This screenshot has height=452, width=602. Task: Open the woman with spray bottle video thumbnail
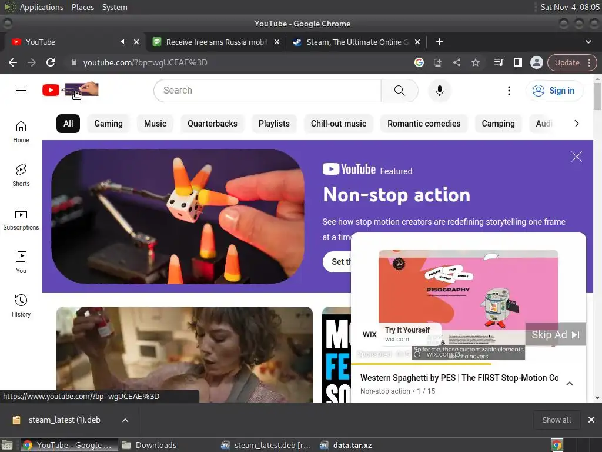point(184,354)
